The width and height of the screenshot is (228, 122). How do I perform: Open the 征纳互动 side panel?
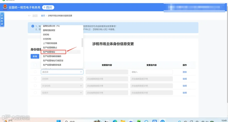coord(2,20)
